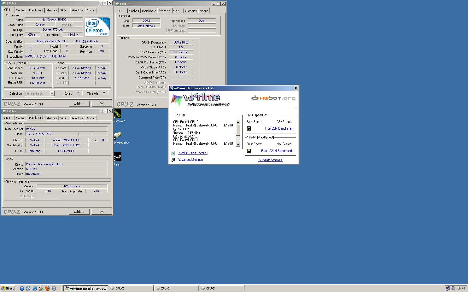Image resolution: width=468 pixels, height=292 pixels.
Task: Run the 1024M Benchmark
Action: (x=277, y=151)
